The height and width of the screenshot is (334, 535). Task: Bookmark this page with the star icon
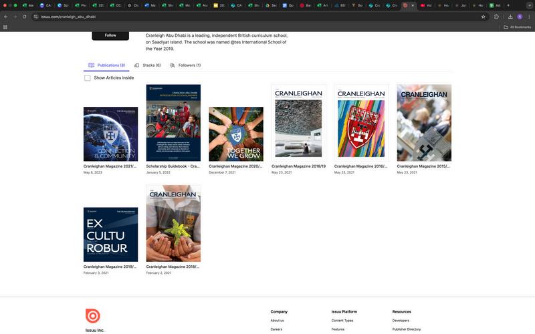tap(483, 16)
